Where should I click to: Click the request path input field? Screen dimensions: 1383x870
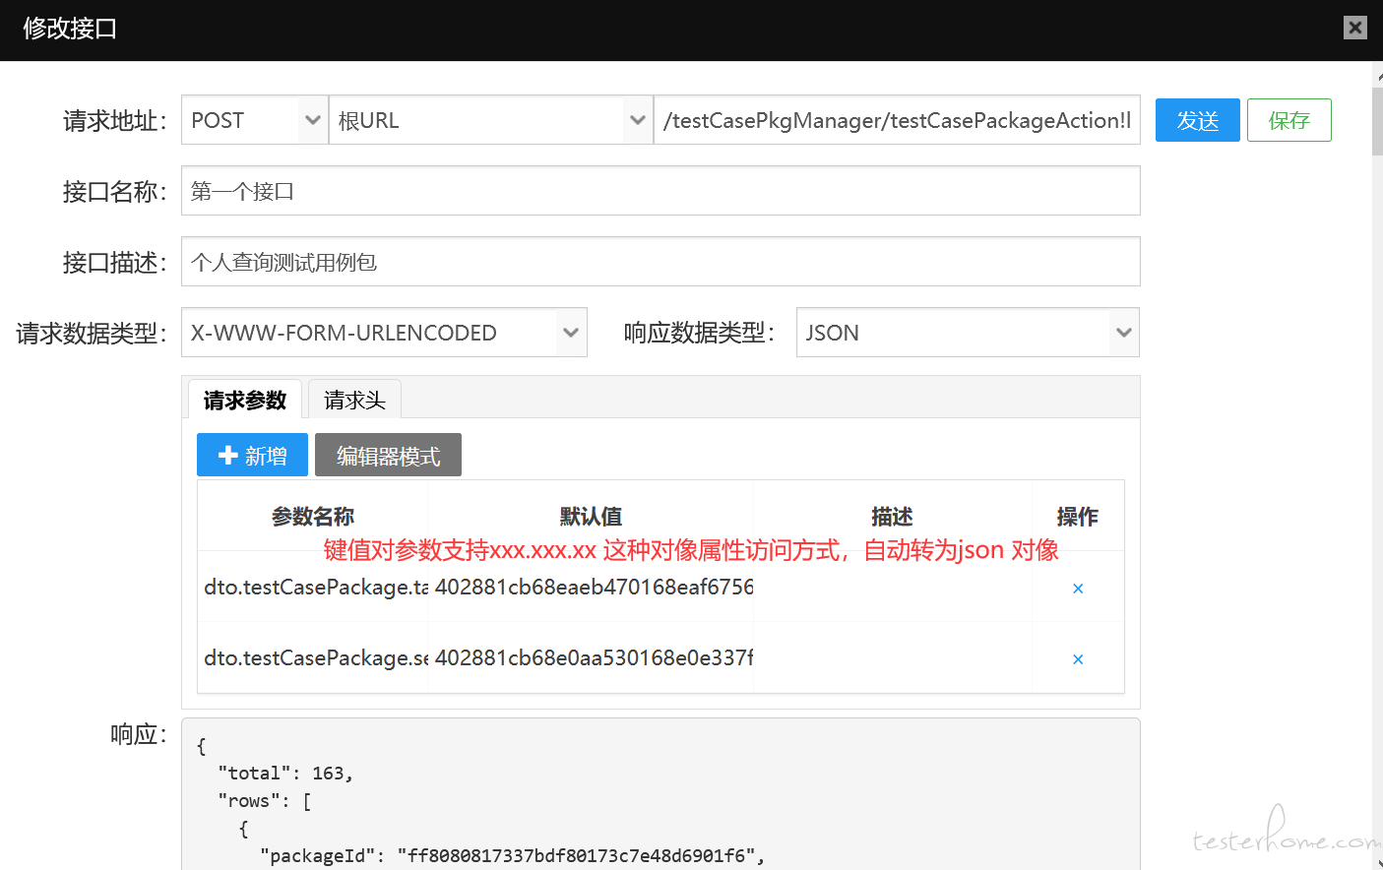pyautogui.click(x=897, y=120)
